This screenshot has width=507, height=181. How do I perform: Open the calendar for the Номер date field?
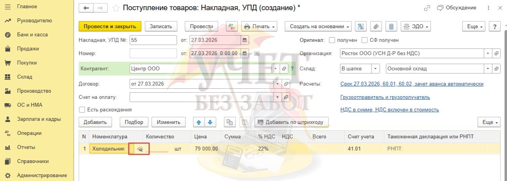click(244, 53)
